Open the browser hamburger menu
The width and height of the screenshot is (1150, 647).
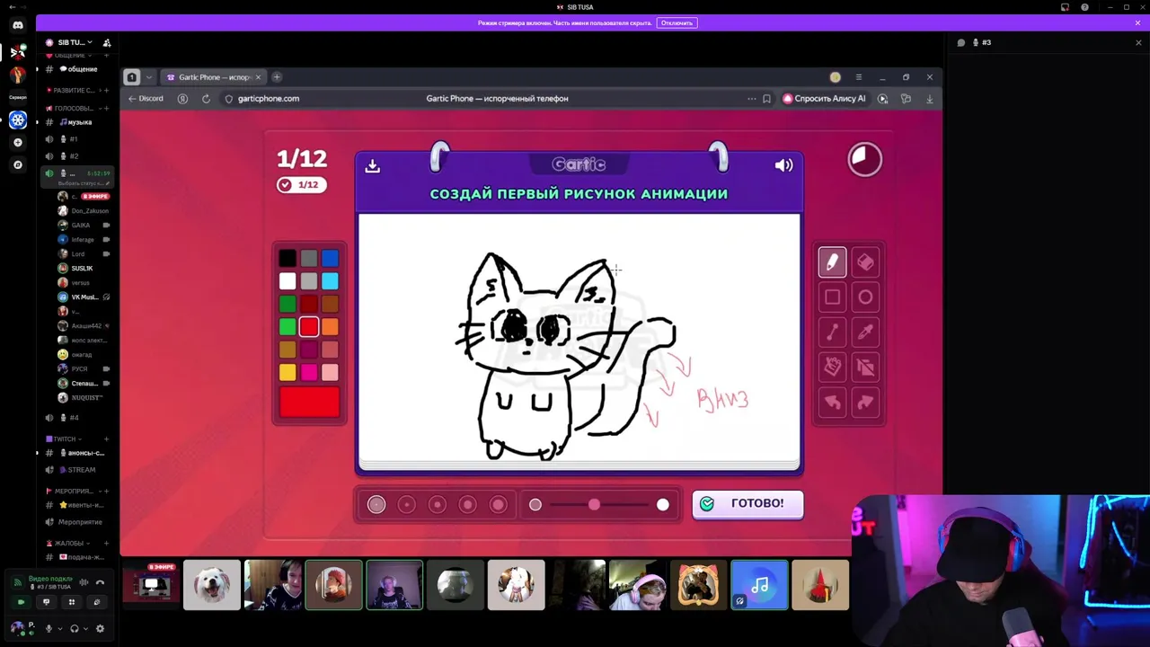click(x=859, y=77)
